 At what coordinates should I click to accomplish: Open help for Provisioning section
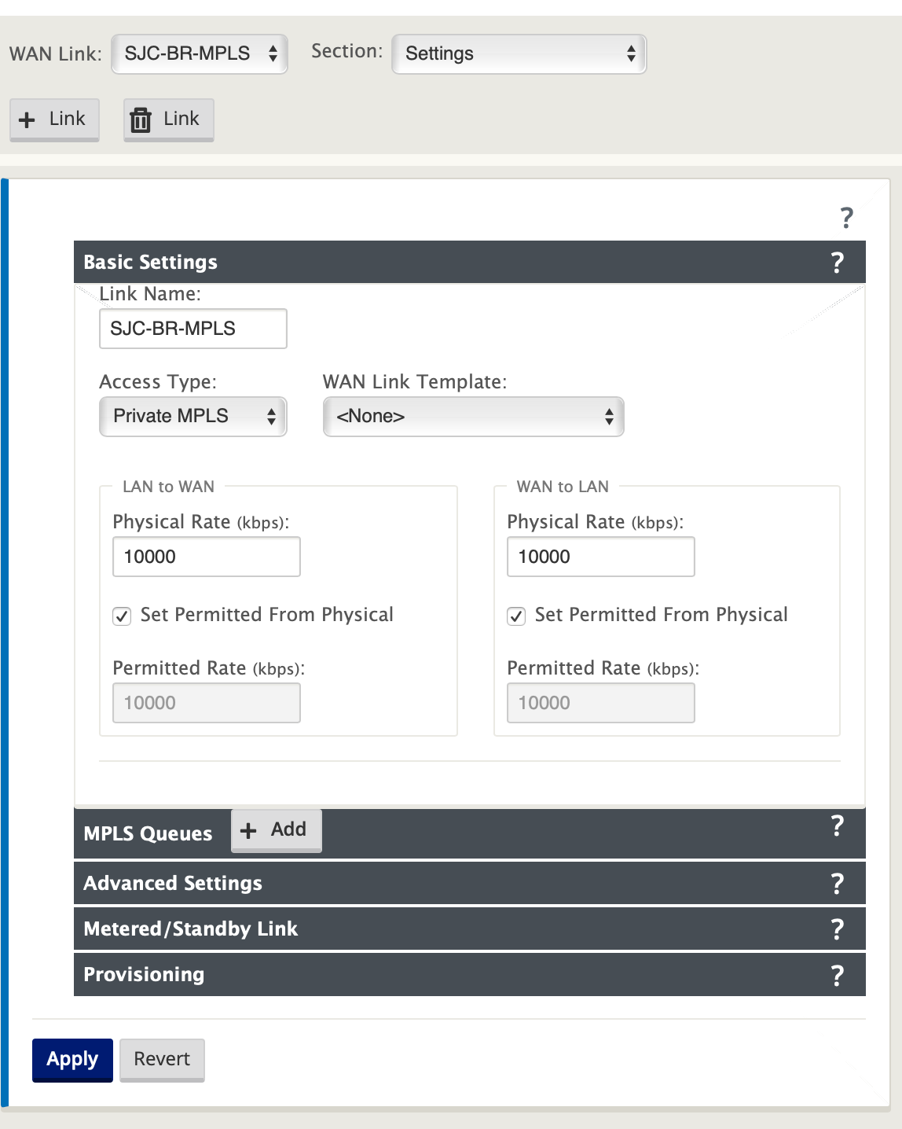click(838, 975)
